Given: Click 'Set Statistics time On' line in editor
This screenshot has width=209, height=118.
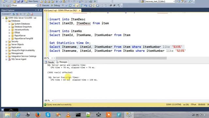Looking at the screenshot, I should click(70, 43).
